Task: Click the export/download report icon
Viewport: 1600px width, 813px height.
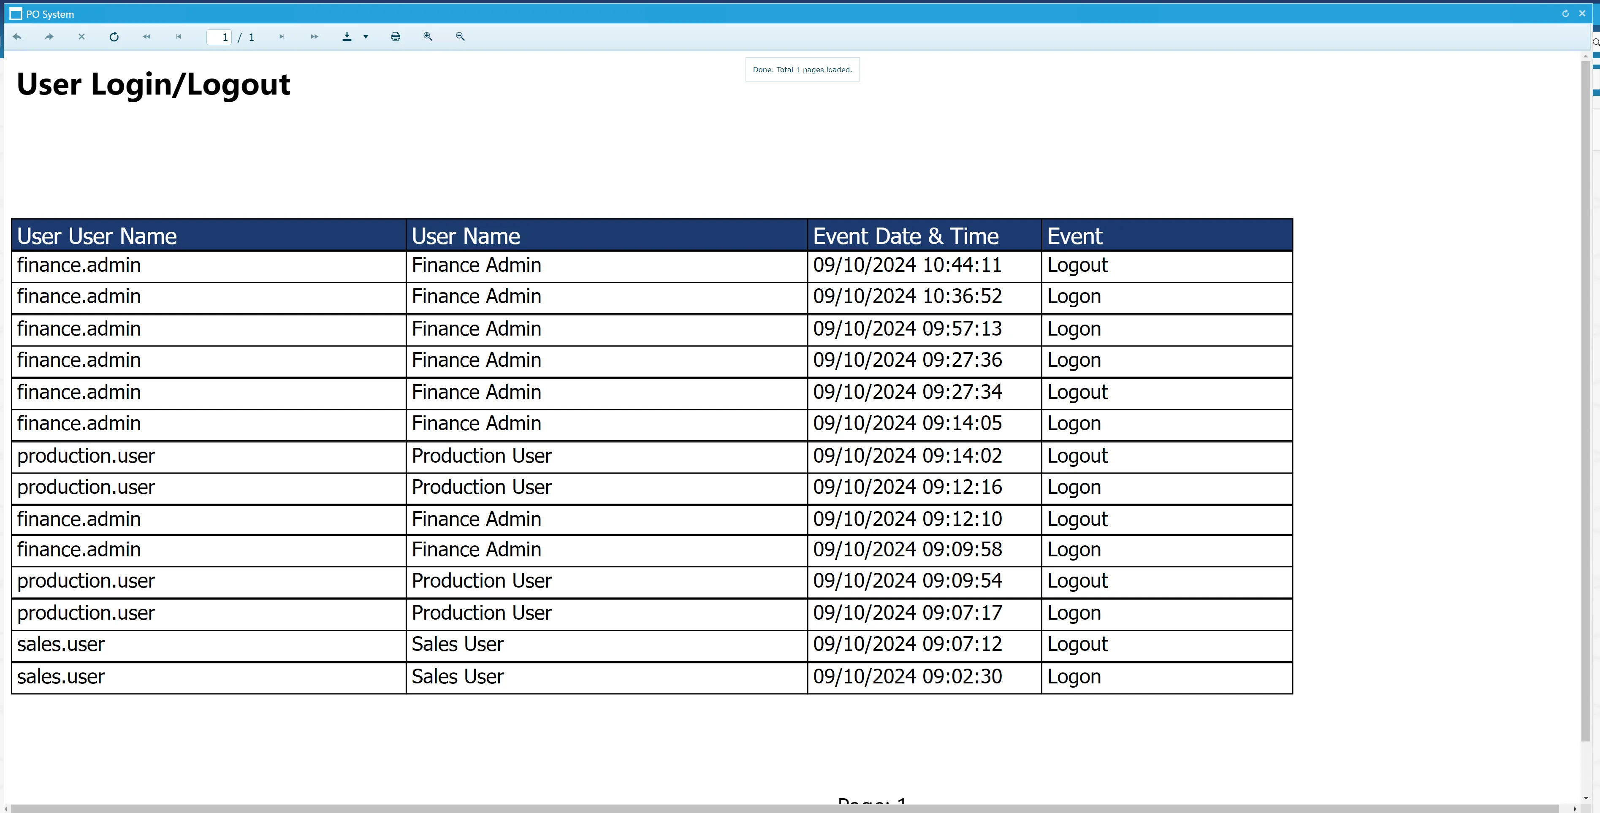Action: [347, 37]
